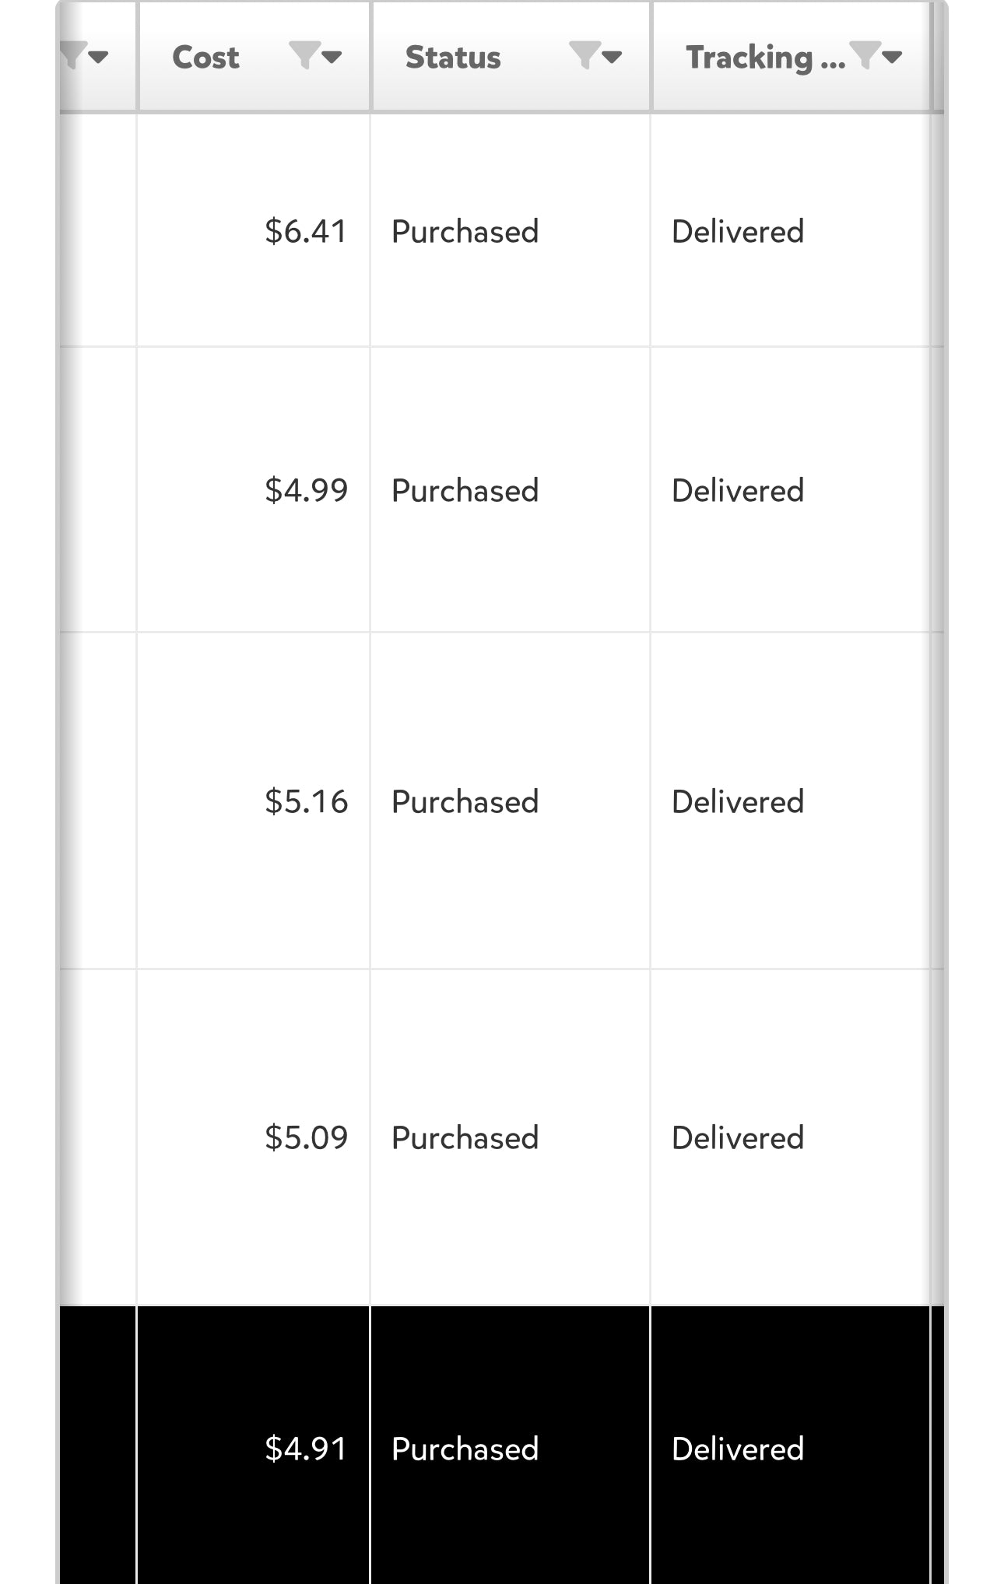Select the $6.41 cost cell

(x=306, y=232)
